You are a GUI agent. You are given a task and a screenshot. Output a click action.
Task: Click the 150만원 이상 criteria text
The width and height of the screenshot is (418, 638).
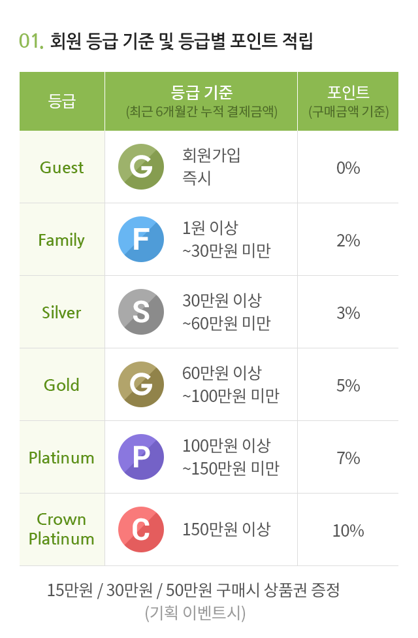pos(227,529)
